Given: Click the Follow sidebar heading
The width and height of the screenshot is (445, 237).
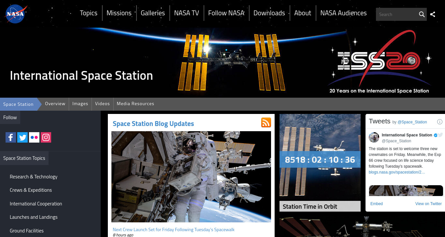Looking at the screenshot, I should (10, 118).
